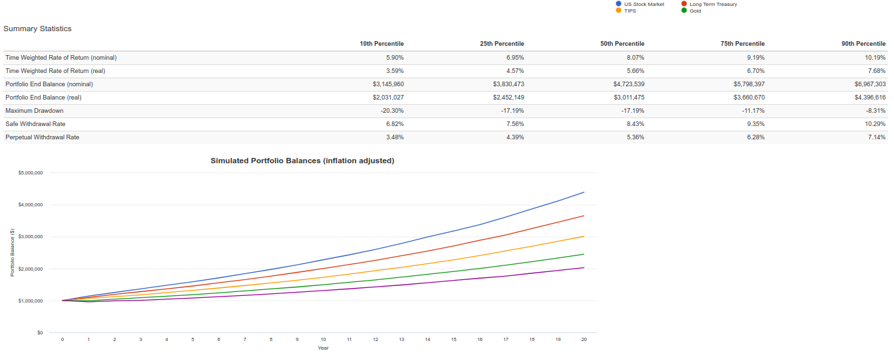
Task: Click the $5,000,000 y-axis label
Action: pyautogui.click(x=30, y=173)
